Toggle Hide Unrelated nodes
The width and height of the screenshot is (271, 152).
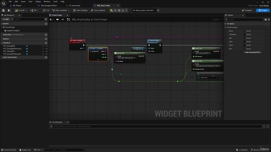[59, 11]
